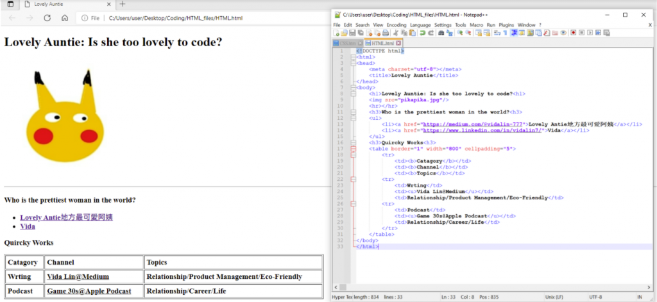Viewport: 657px width, 302px height.
Task: Click the Game 30s@Apple Podcast table cell
Action: (x=94, y=290)
